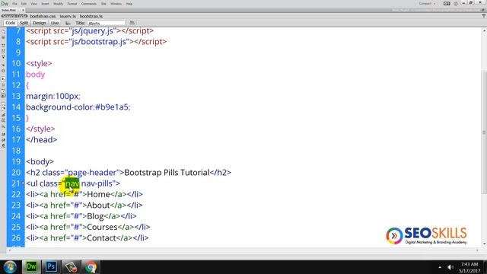Switch to Split view
This screenshot has width=487, height=274.
(x=24, y=23)
